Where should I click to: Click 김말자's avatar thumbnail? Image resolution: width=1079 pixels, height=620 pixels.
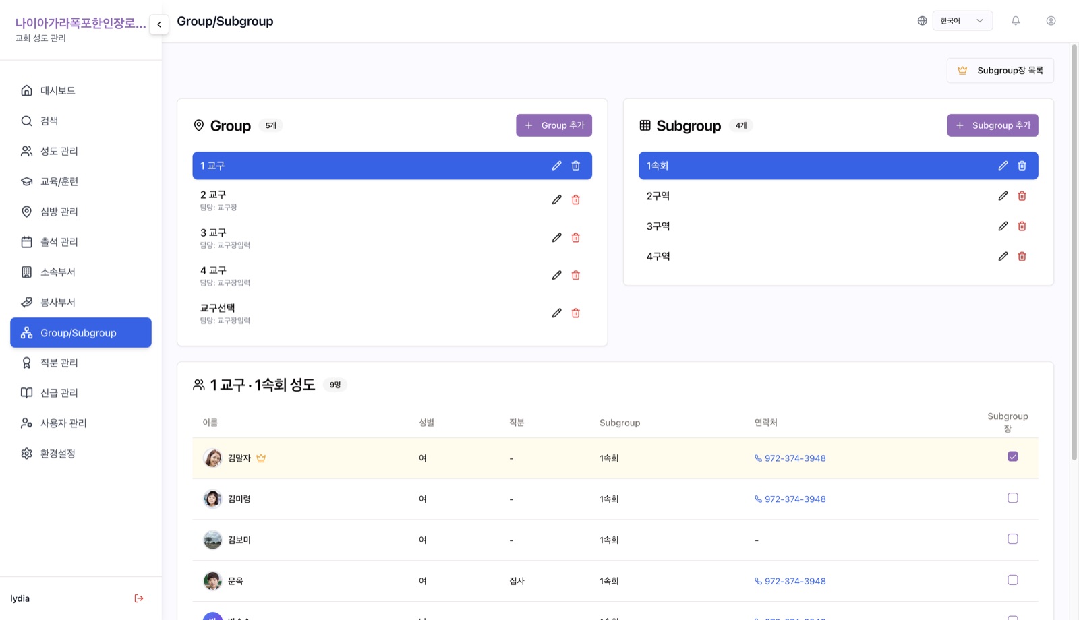coord(212,458)
